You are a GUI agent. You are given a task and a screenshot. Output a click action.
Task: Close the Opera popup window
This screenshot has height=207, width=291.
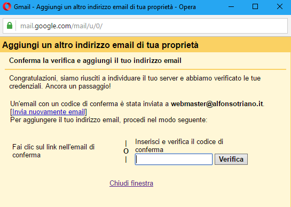(279, 7)
